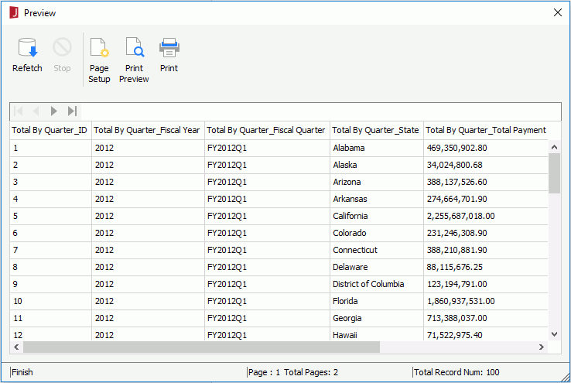
Task: Click payment value 123,194,791.00
Action: click(x=456, y=284)
